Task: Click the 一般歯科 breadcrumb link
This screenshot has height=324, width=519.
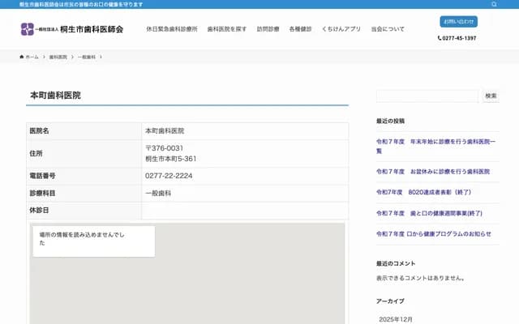Action: pos(86,58)
